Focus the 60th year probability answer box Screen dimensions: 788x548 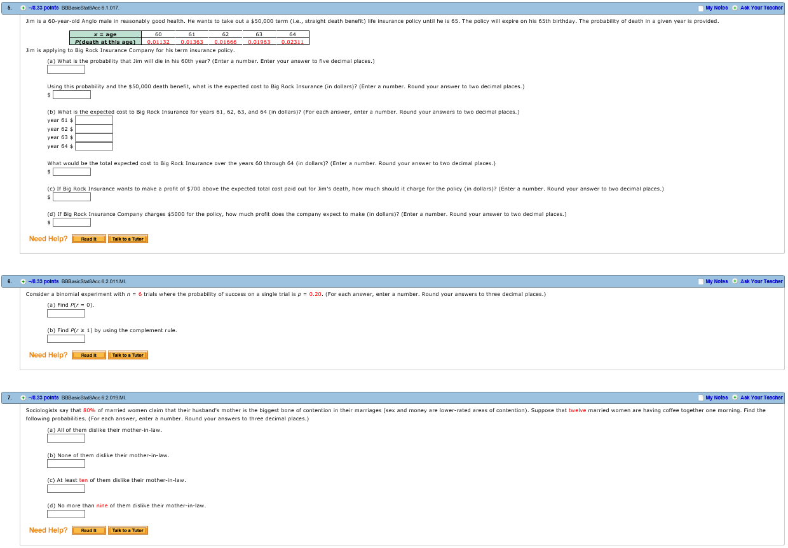point(66,69)
